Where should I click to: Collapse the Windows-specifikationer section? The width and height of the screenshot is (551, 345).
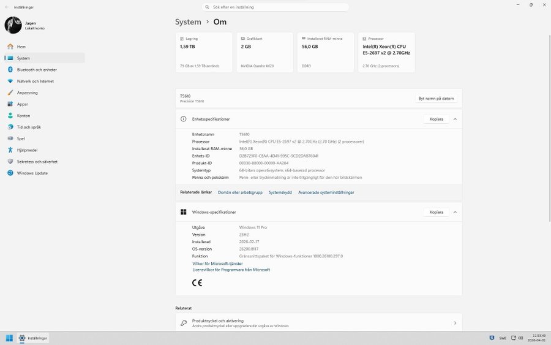[x=455, y=212]
